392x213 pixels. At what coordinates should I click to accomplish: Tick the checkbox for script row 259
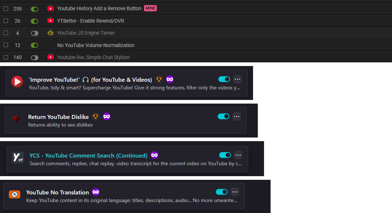coord(6,9)
